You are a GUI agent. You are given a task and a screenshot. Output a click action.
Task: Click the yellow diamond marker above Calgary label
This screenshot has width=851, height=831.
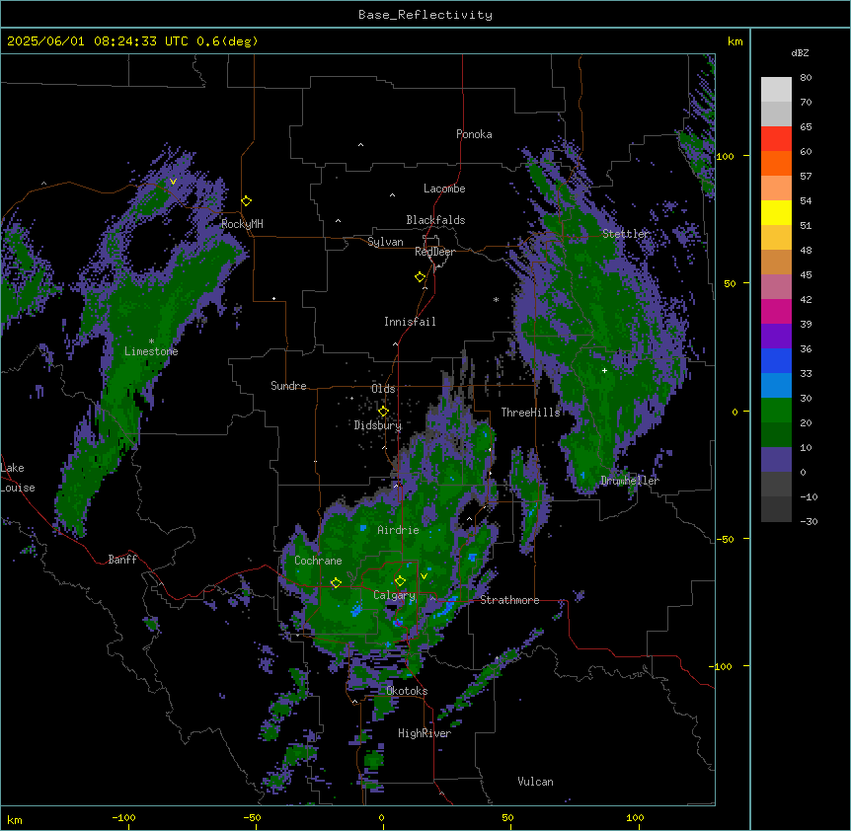[x=400, y=581]
